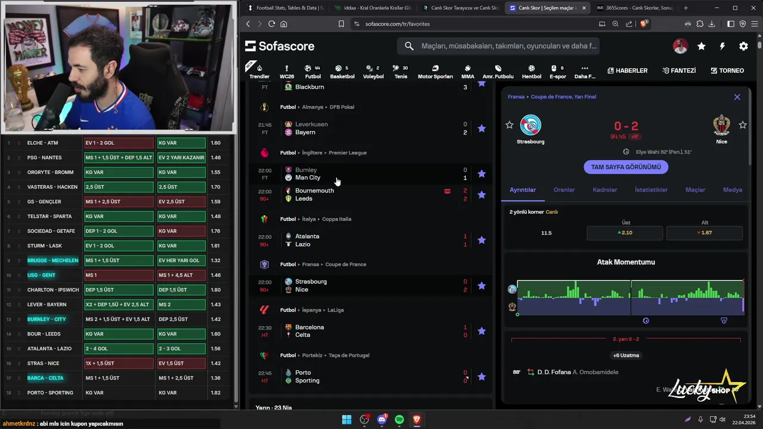The width and height of the screenshot is (763, 429).
Task: Click second goal marker under Atak Momentumu
Action: [x=724, y=321]
